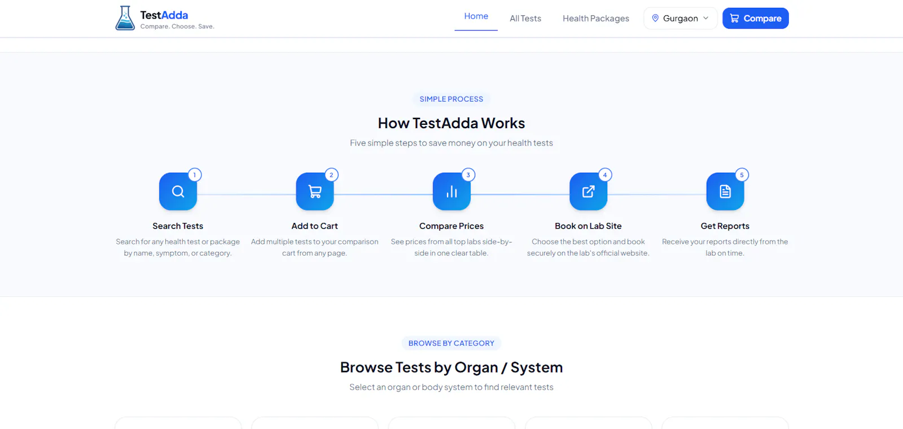
Task: Click 'See prices from all top labs' description
Action: coord(451,247)
